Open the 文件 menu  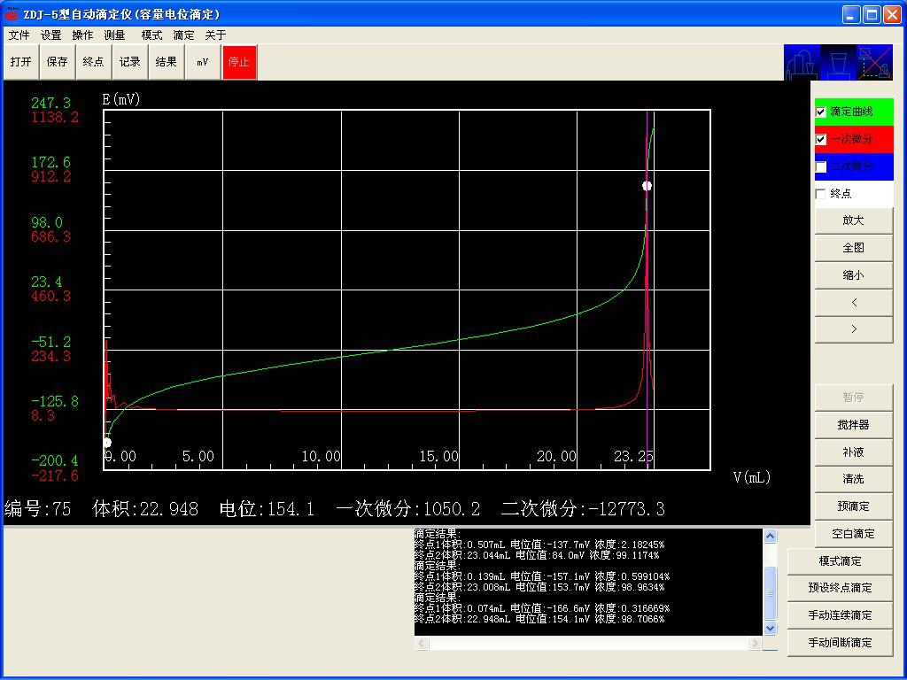[x=19, y=35]
